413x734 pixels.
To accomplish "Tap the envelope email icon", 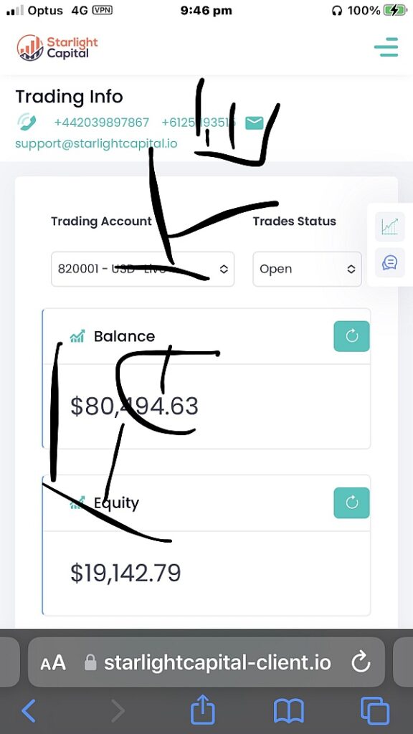I will point(255,123).
